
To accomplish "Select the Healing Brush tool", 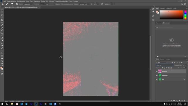I will pos(2,28).
